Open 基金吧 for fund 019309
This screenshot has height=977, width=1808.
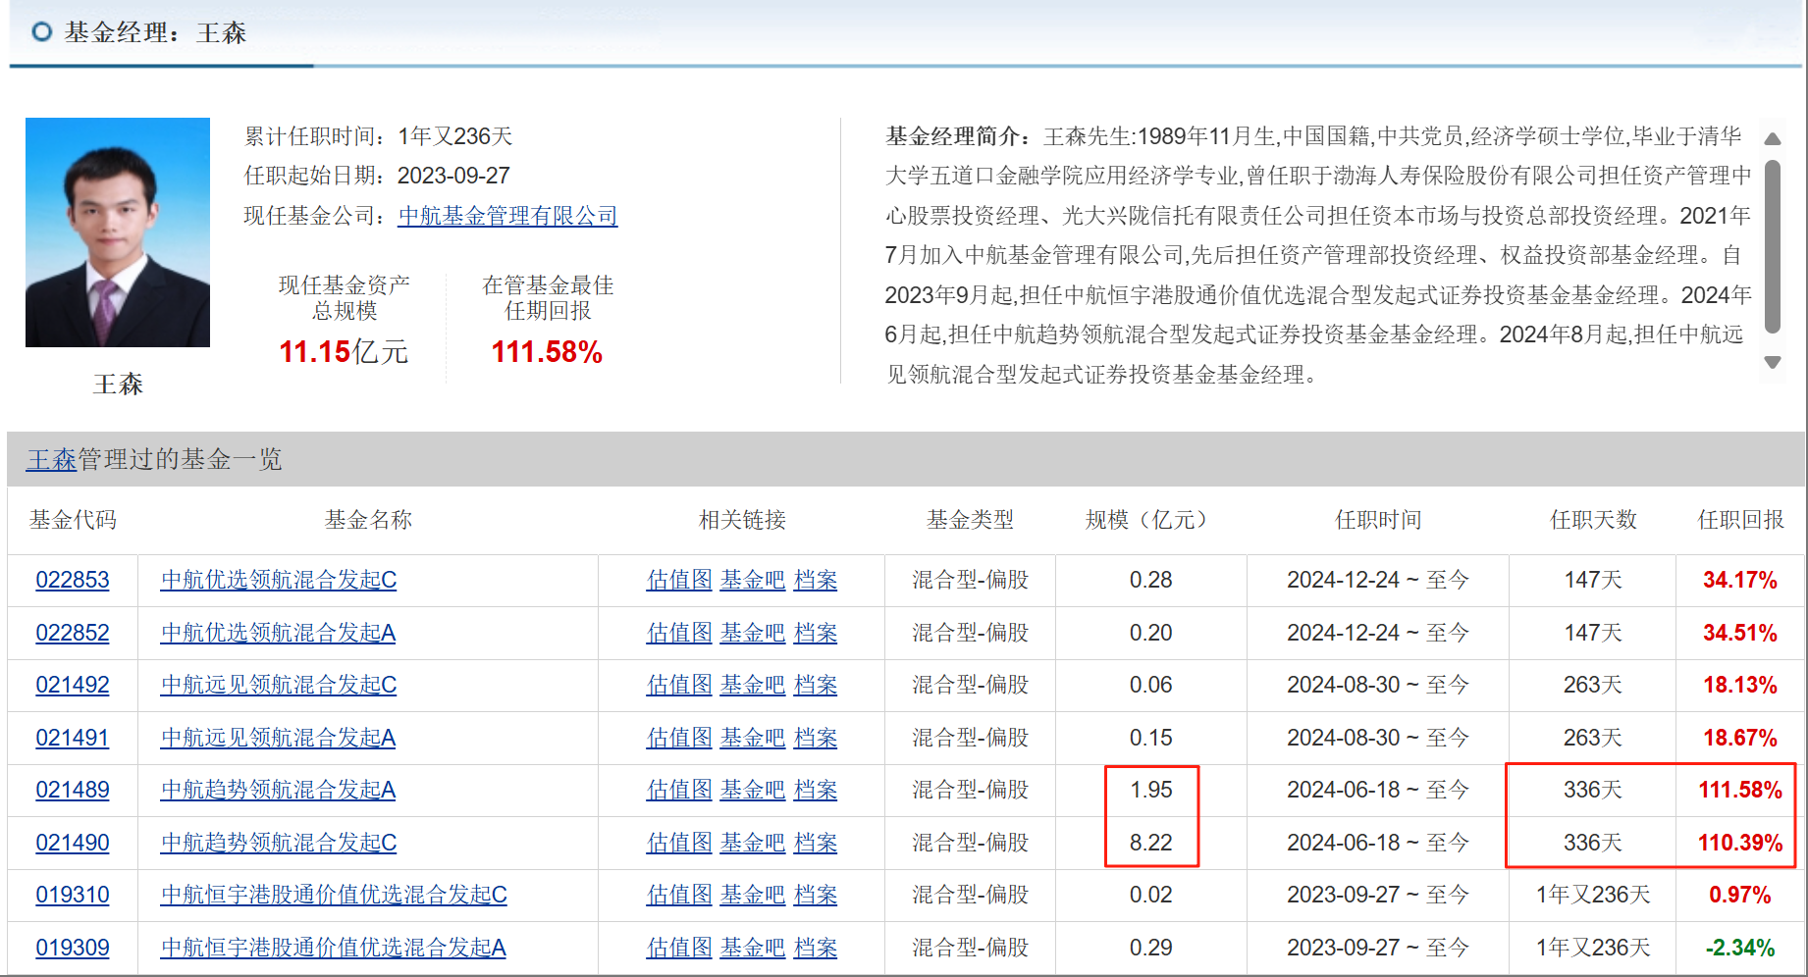(753, 948)
